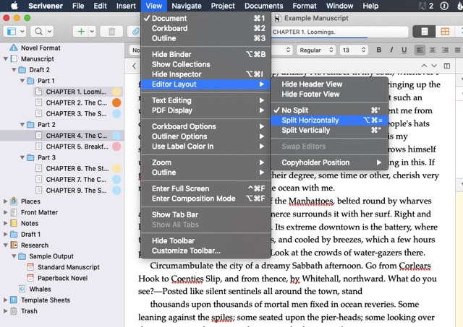Click the paperclip attachment toolbar icon
This screenshot has width=463, height=327.
[135, 31]
